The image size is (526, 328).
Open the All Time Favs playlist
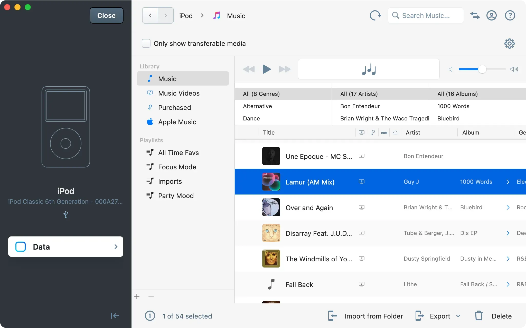[183, 152]
